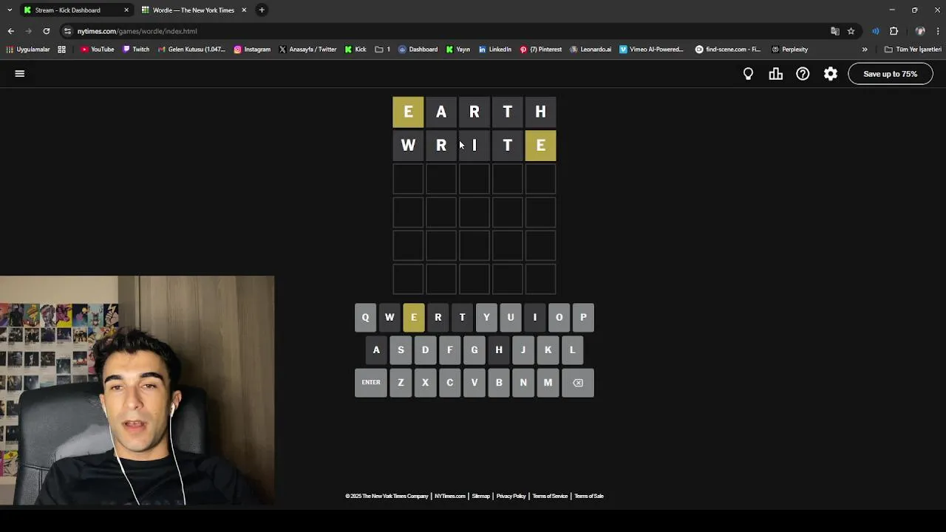Open the Tüm Yer İşaretleri folder

point(913,50)
